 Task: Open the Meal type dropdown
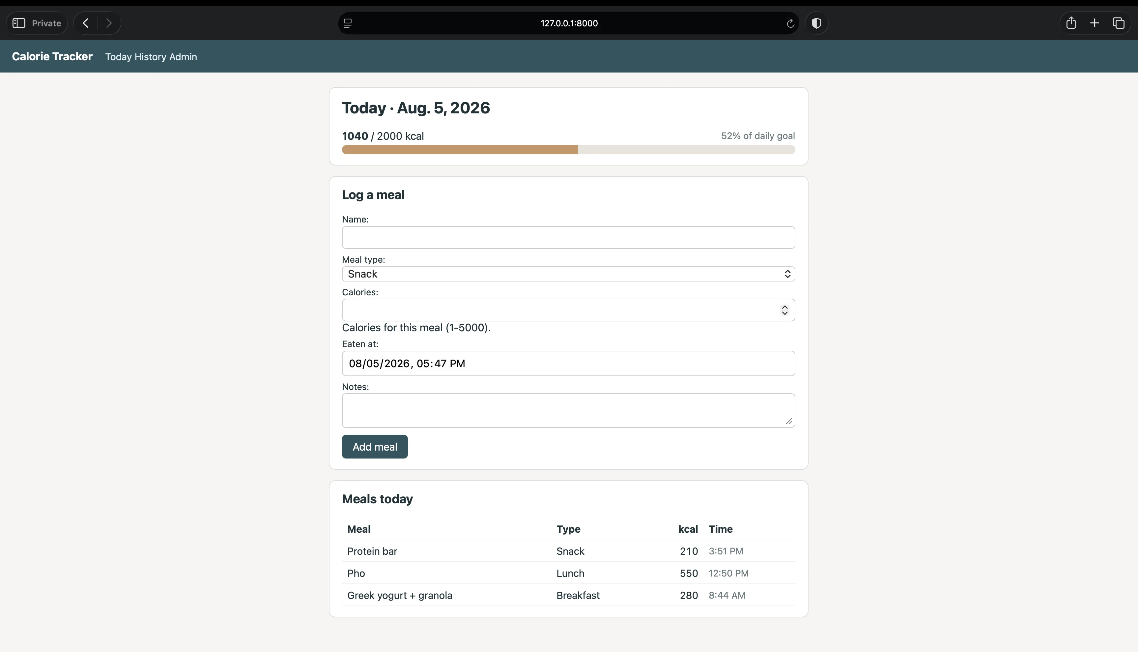coord(568,274)
